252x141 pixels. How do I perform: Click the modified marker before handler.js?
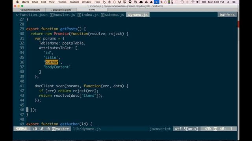pyautogui.click(x=52, y=15)
